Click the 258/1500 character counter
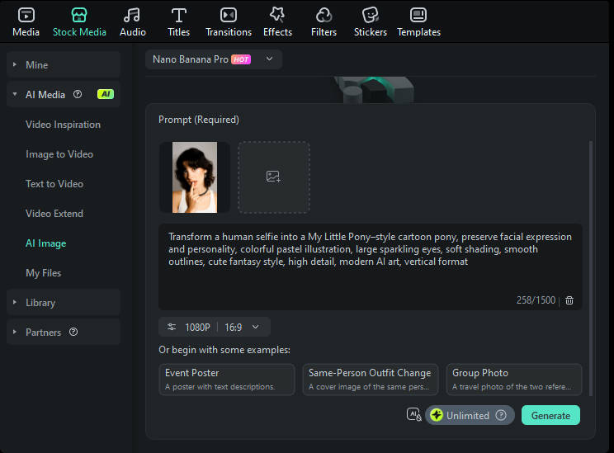This screenshot has height=453, width=614. coord(536,300)
